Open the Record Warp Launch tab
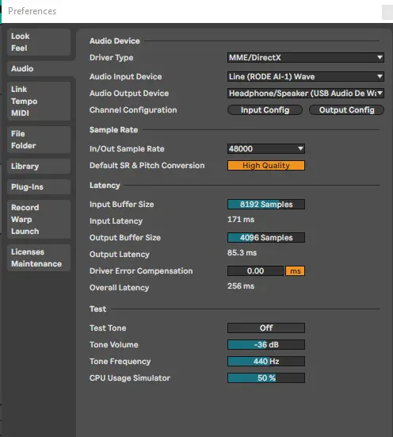Screen dimensions: 393x437 click(39, 220)
